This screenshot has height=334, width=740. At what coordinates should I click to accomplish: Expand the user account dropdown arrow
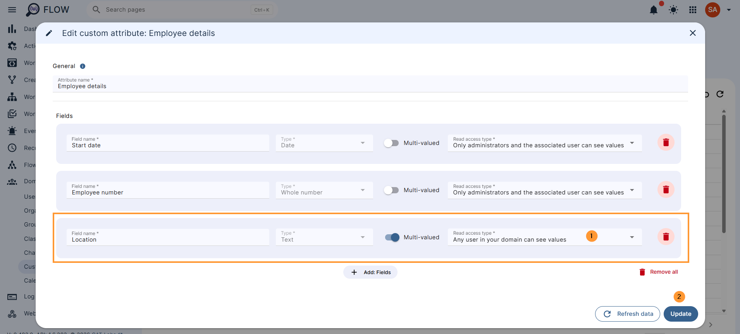click(x=729, y=10)
